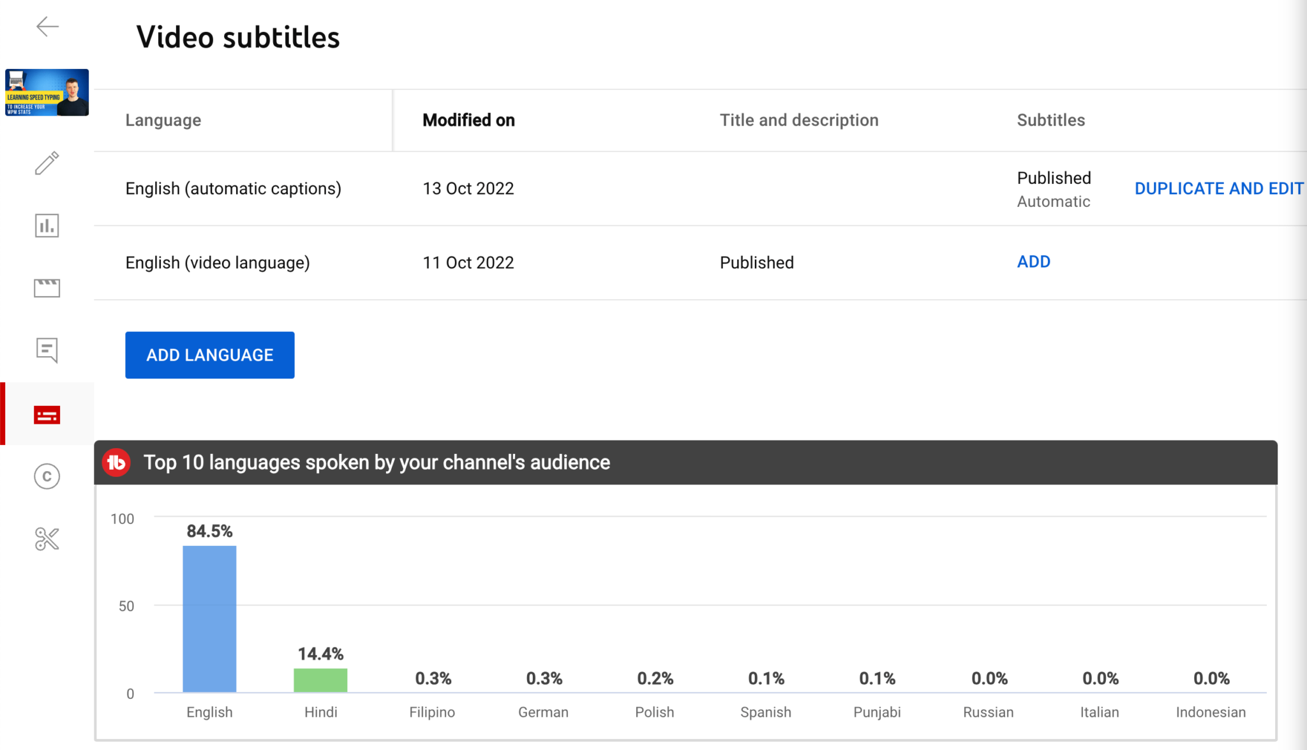
Task: Select English (video language) row
Action: [x=218, y=262]
